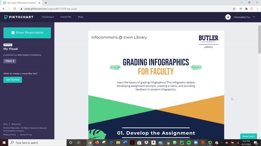Click the browser back arrow
The width and height of the screenshot is (261, 146).
pos(4,9)
